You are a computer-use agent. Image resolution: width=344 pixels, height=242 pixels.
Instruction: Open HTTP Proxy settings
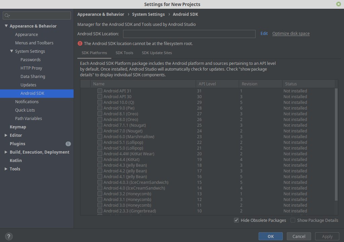(x=31, y=68)
